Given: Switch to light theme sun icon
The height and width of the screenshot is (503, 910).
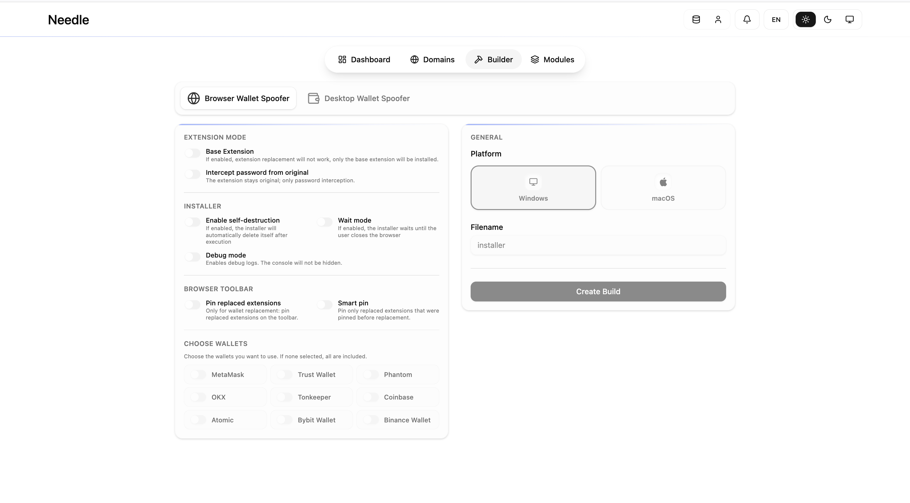Looking at the screenshot, I should tap(806, 20).
